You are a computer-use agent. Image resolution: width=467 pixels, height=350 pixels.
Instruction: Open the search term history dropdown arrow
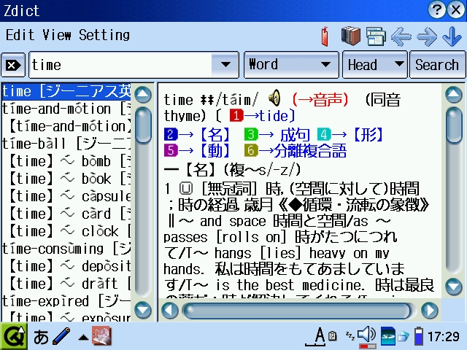click(225, 65)
